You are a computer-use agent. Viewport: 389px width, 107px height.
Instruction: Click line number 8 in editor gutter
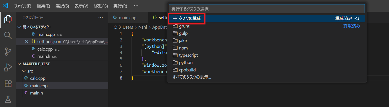(121, 78)
